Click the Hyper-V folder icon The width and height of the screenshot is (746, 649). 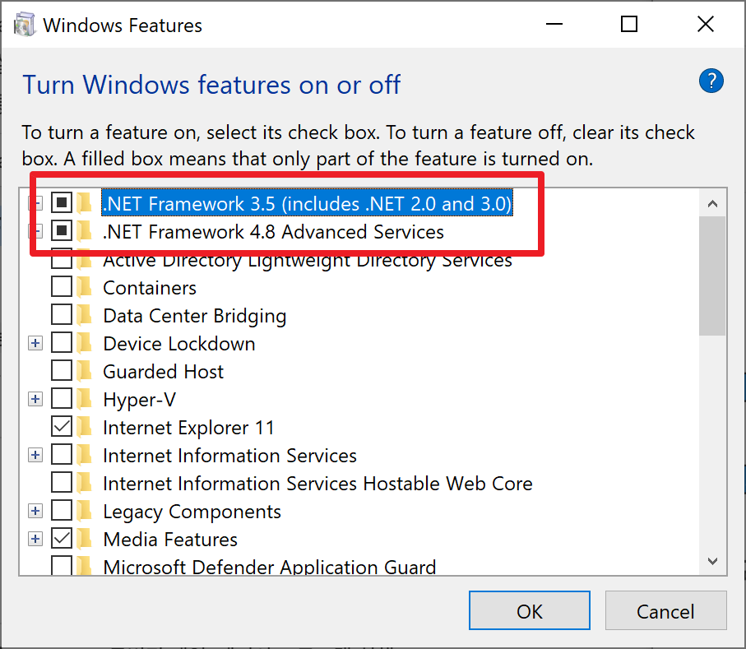pyautogui.click(x=86, y=399)
